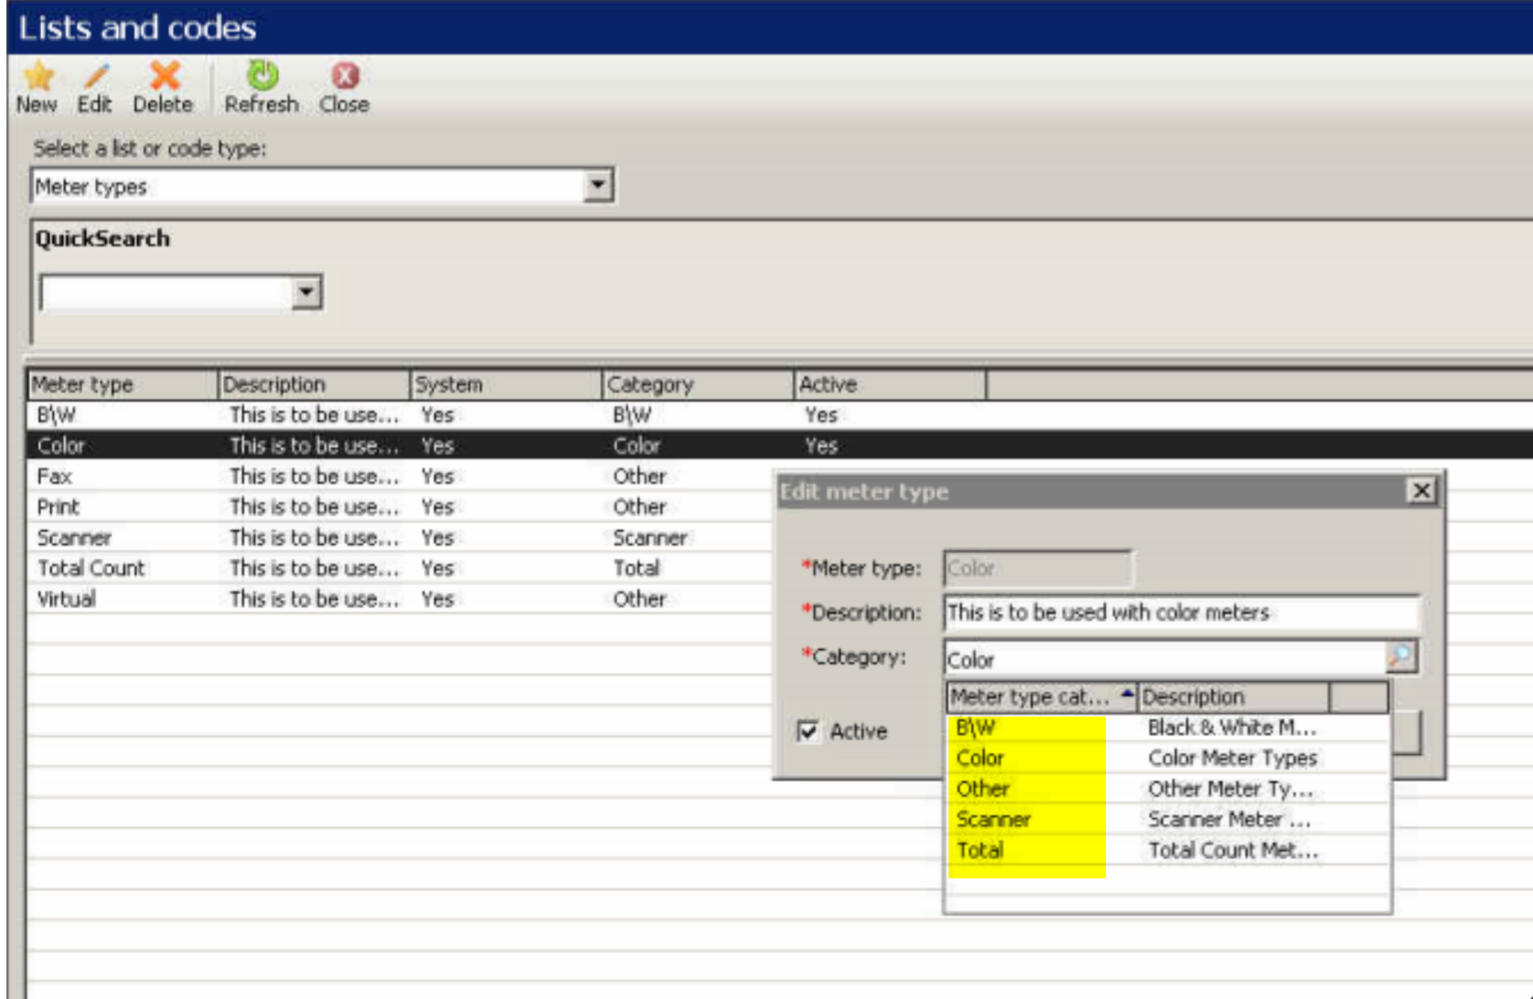Click the red Close icon in the toolbar

pos(345,75)
